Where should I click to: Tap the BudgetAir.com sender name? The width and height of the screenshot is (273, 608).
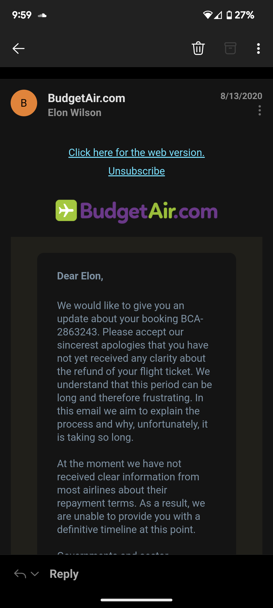tap(86, 98)
